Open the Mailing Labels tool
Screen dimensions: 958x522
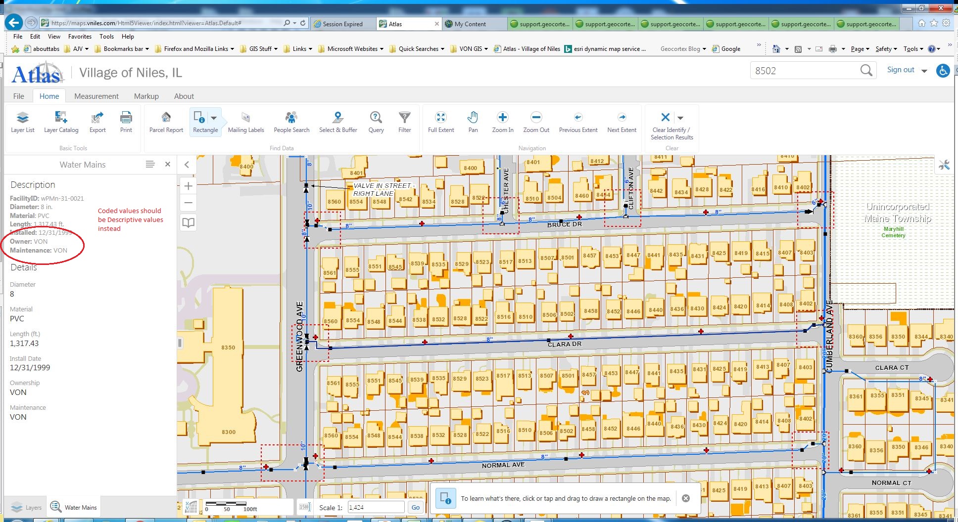coord(246,122)
